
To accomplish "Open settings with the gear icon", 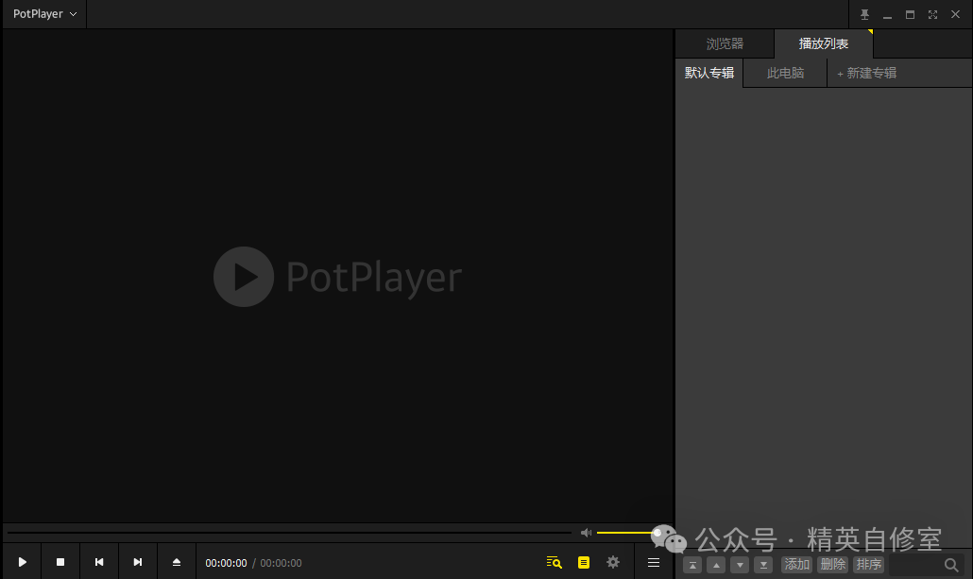I will pyautogui.click(x=613, y=562).
